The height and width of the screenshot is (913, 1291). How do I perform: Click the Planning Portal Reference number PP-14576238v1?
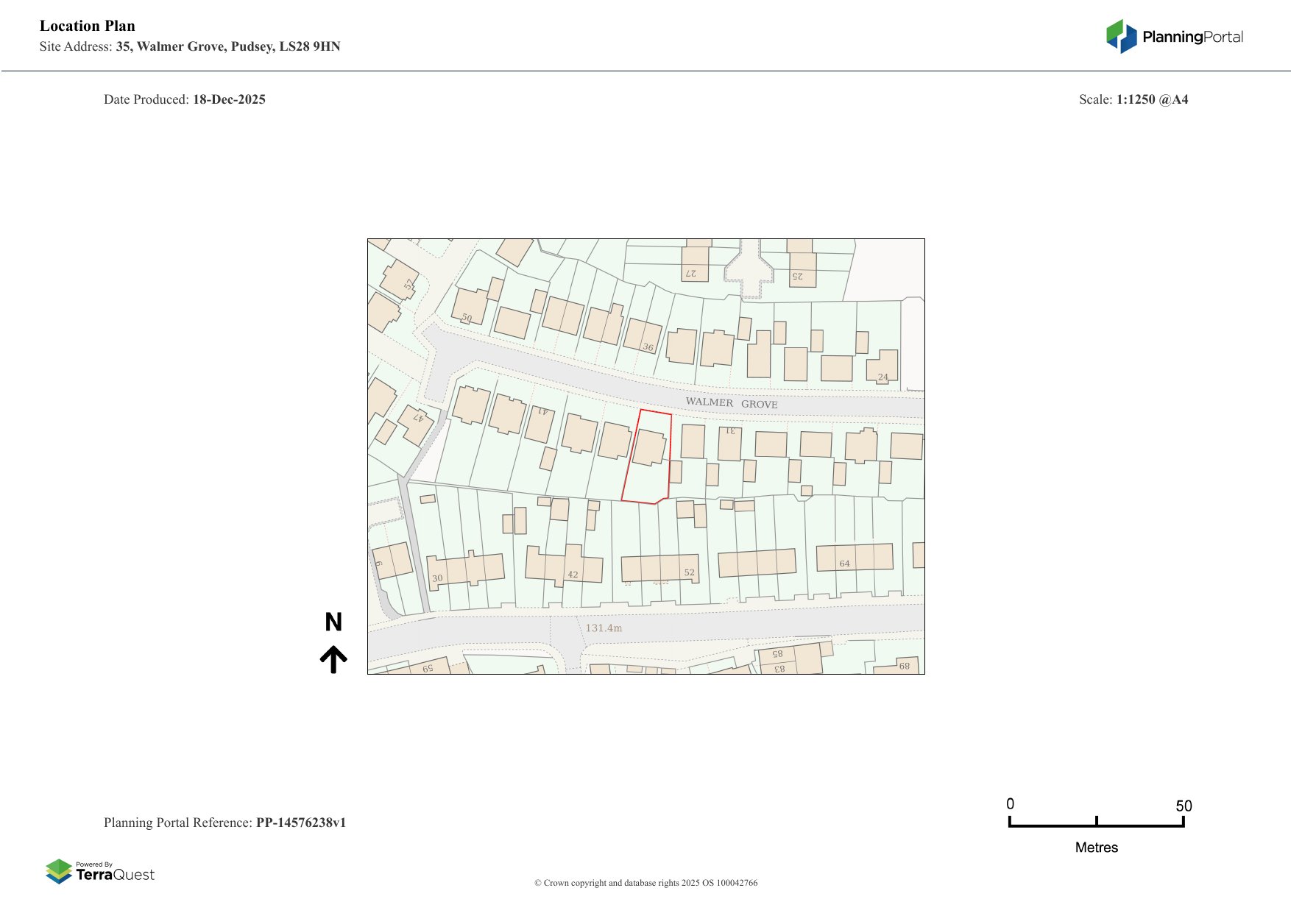[300, 823]
